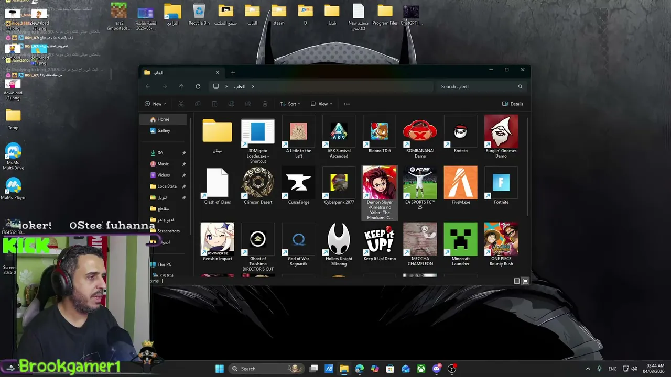Image resolution: width=671 pixels, height=377 pixels.
Task: Close the العاب tab
Action: (x=218, y=73)
